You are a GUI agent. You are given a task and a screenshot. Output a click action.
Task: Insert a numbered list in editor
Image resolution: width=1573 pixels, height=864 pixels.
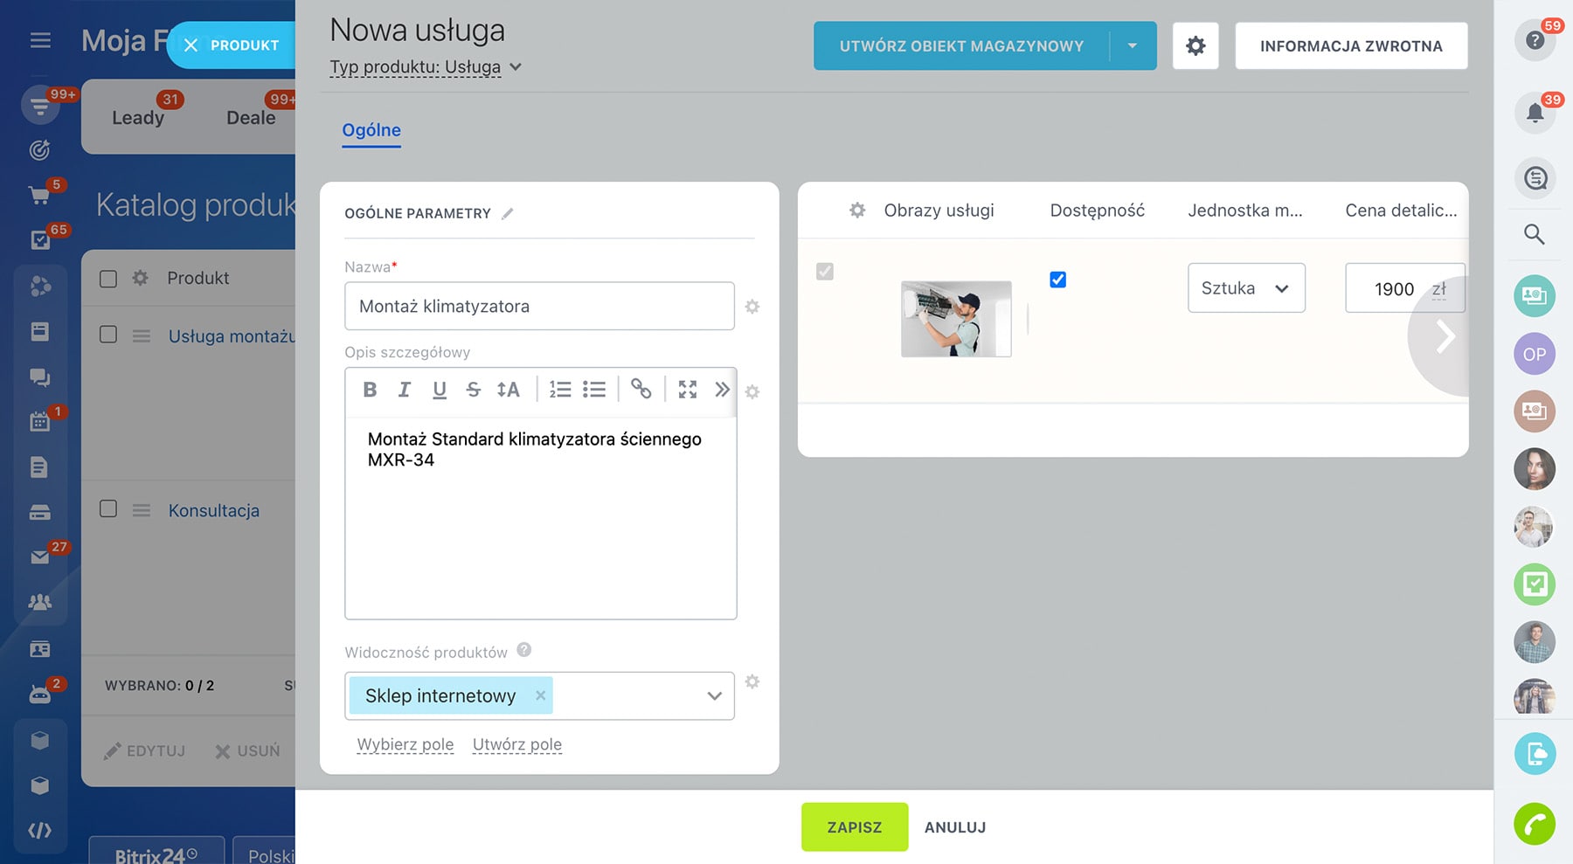click(x=559, y=390)
